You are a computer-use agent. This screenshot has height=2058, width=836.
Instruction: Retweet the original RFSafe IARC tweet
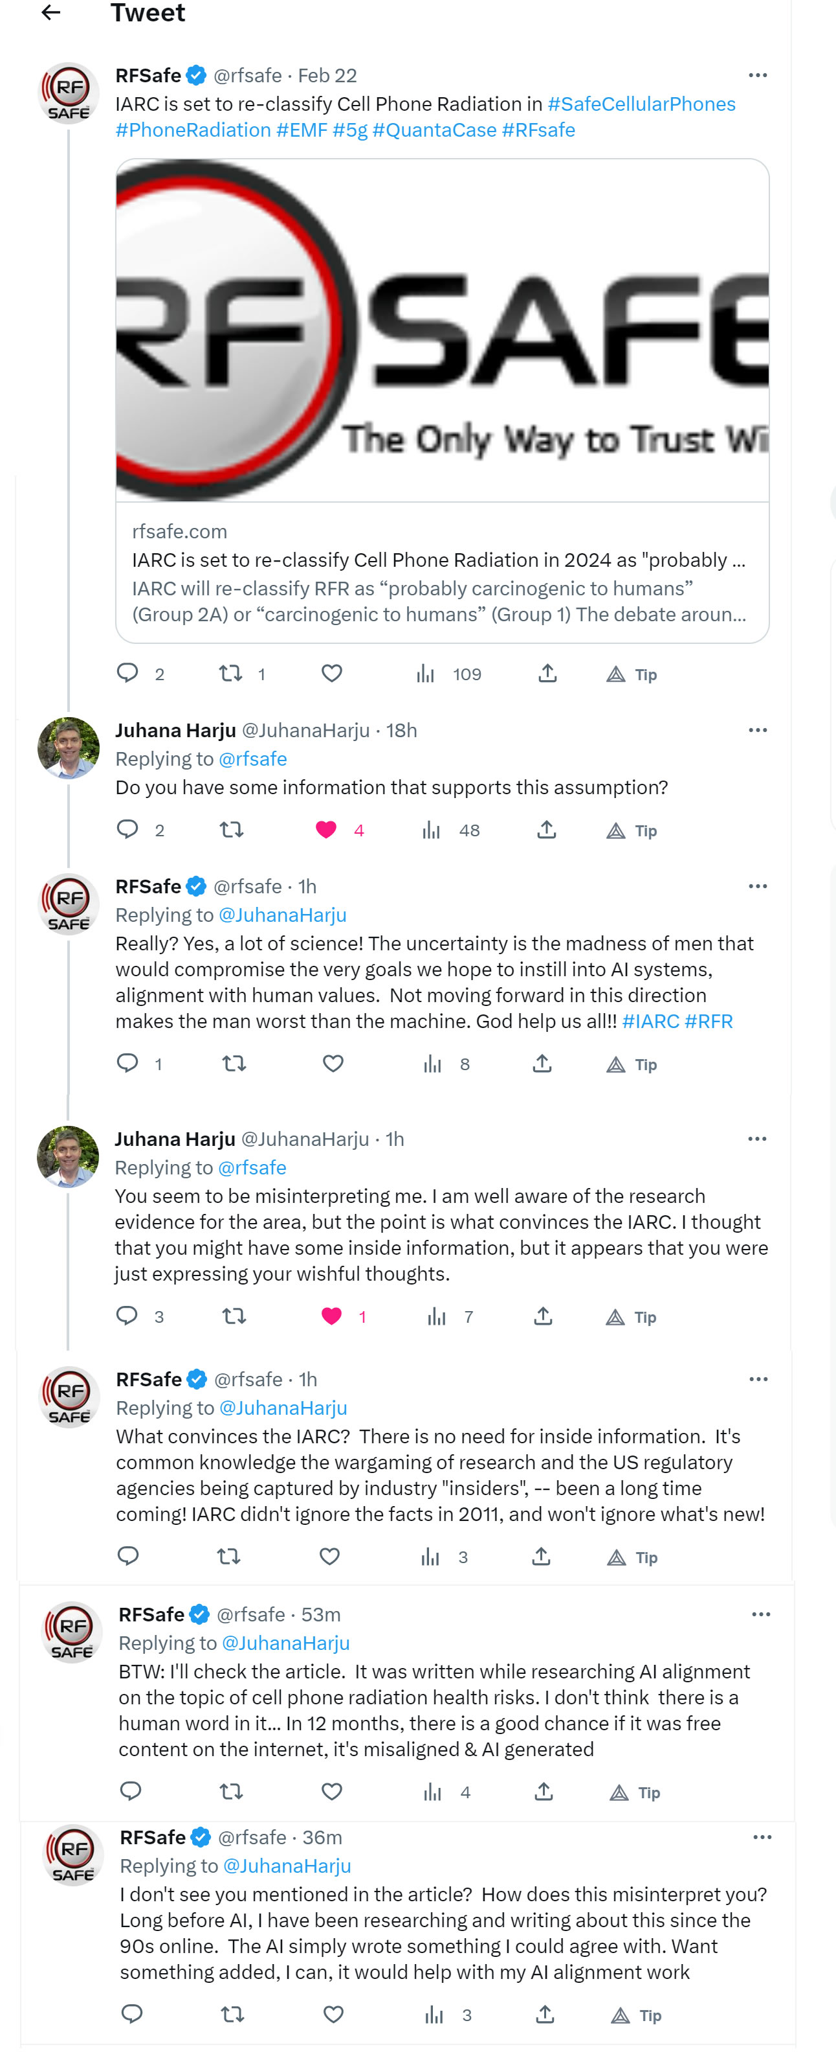pos(230,674)
